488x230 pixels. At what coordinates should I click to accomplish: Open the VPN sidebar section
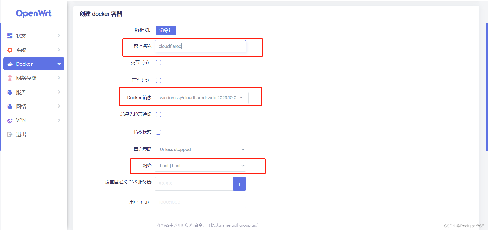point(21,120)
